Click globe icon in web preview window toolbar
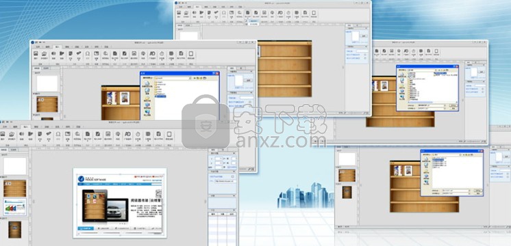Viewport: 511px width, 246px height. 118,134
